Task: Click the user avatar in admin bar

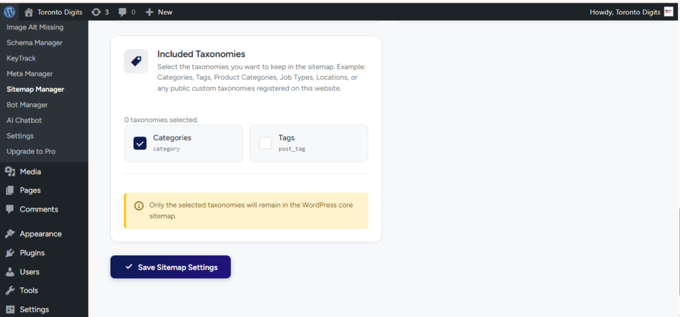Action: tap(669, 12)
